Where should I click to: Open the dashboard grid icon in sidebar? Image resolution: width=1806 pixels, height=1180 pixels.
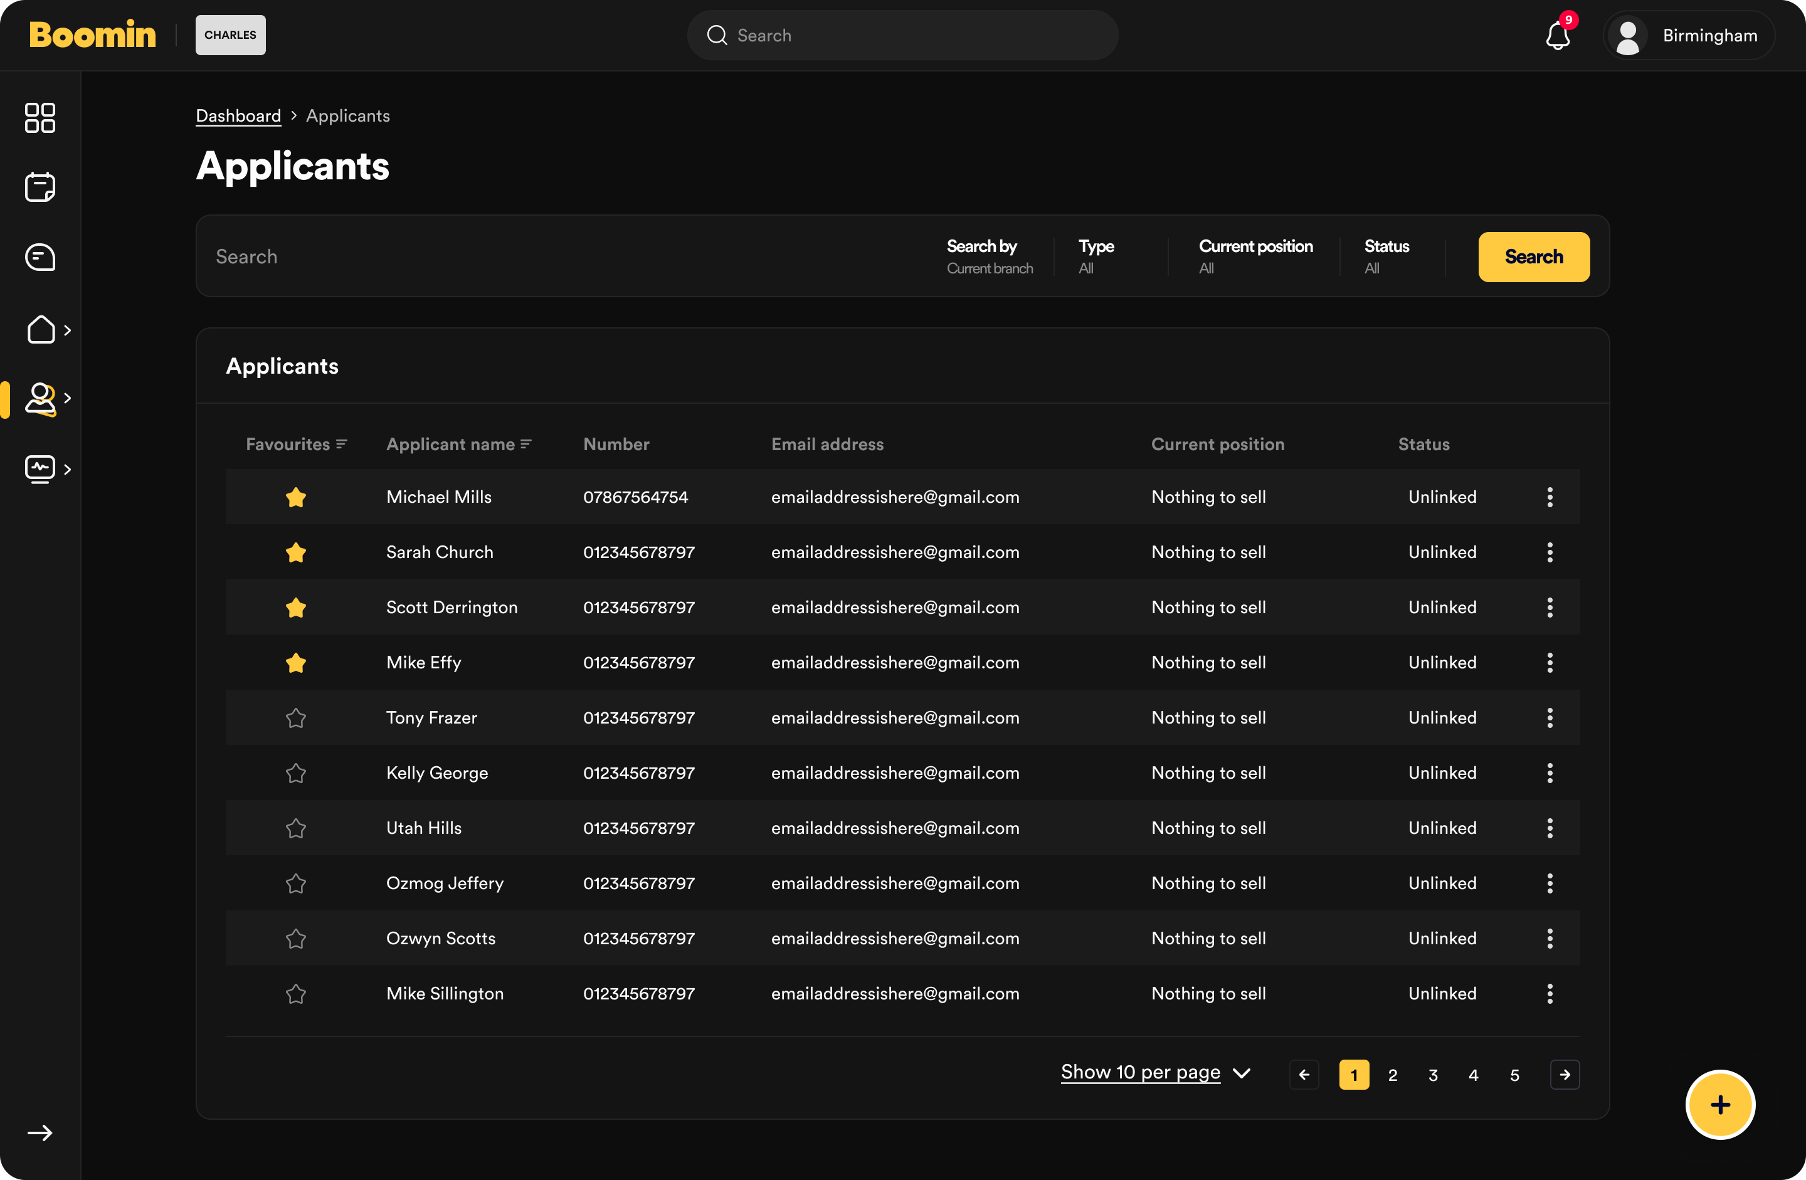coord(40,118)
